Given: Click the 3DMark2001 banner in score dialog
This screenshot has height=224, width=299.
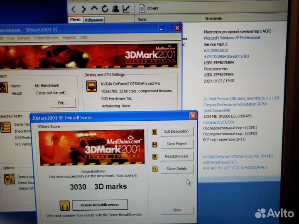Looking at the screenshot, I should (x=91, y=148).
